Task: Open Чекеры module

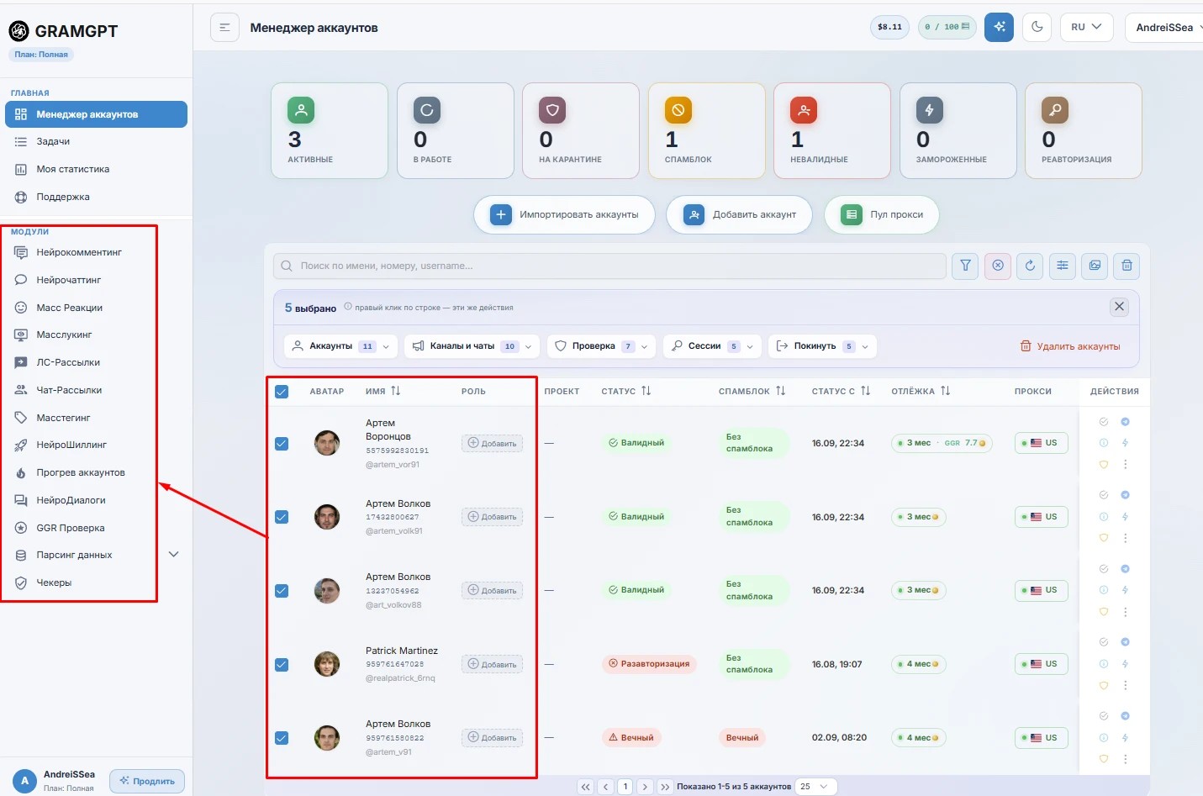Action: pos(54,583)
